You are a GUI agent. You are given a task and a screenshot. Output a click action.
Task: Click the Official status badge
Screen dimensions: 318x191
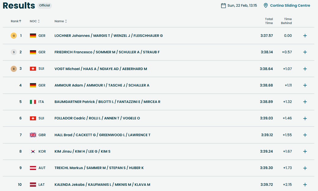coord(45,5)
